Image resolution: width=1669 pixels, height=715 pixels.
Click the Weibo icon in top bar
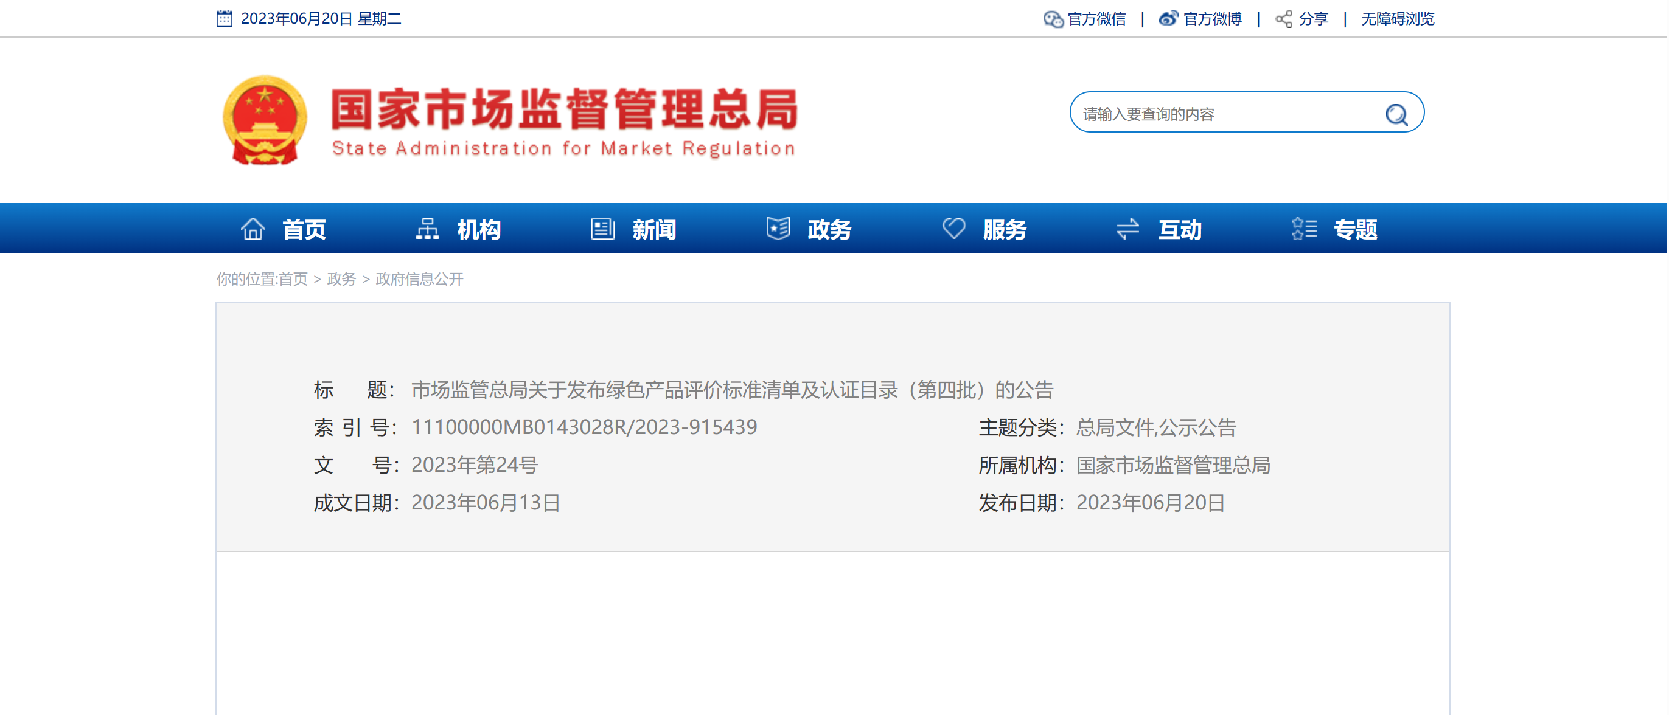[x=1168, y=19]
